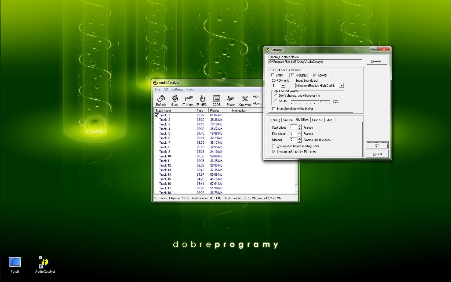Check Spin up disc before reading starts

pos(274,146)
